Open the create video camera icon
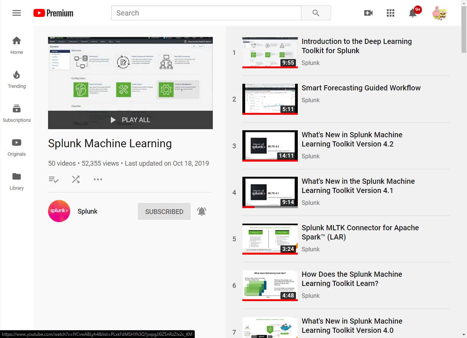467x338 pixels. click(368, 13)
